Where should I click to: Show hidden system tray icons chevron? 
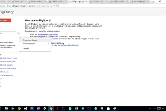click(x=150, y=109)
